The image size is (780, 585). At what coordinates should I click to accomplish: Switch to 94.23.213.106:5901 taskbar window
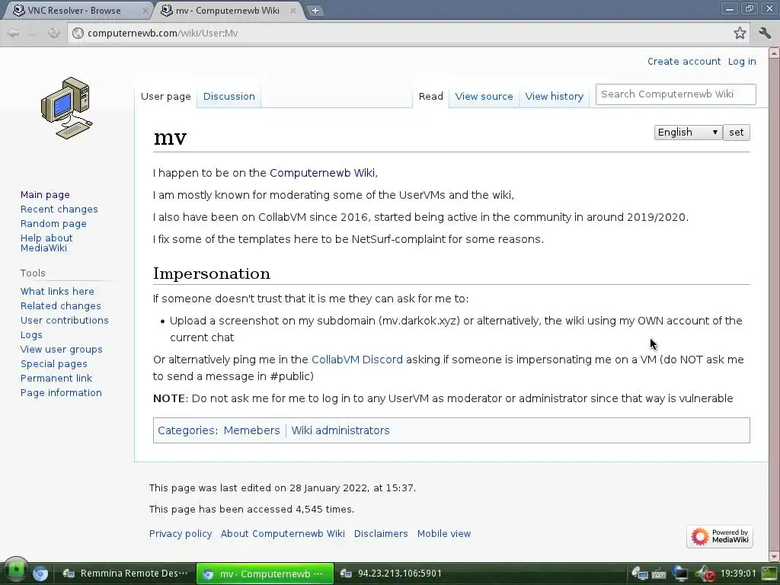click(x=392, y=574)
